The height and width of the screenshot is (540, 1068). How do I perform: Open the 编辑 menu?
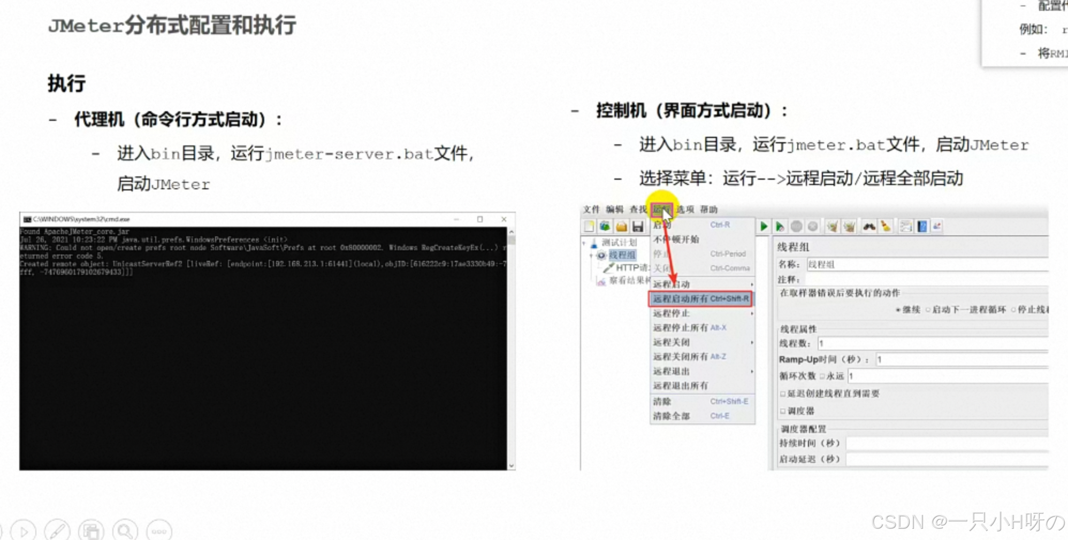point(615,209)
